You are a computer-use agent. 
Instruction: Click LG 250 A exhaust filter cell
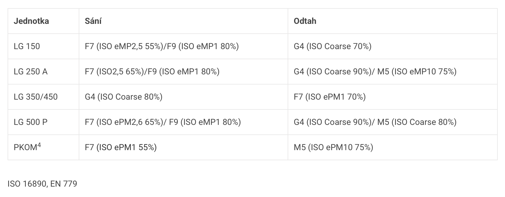375,72
